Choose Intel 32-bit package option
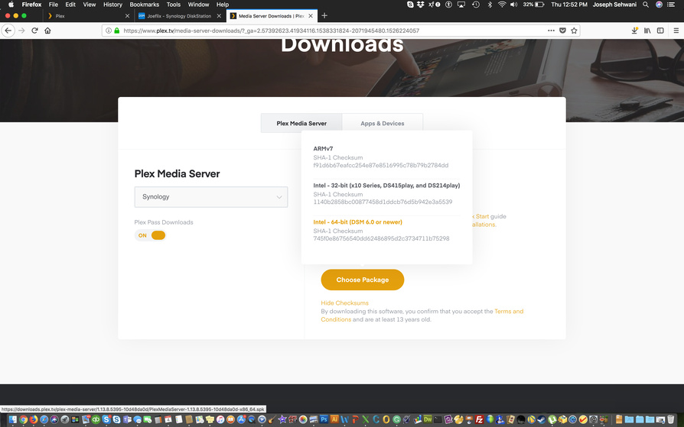The image size is (684, 427). tap(386, 185)
